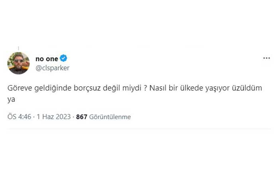Click the display name "no one"
This screenshot has height=179, width=275.
coord(47,59)
